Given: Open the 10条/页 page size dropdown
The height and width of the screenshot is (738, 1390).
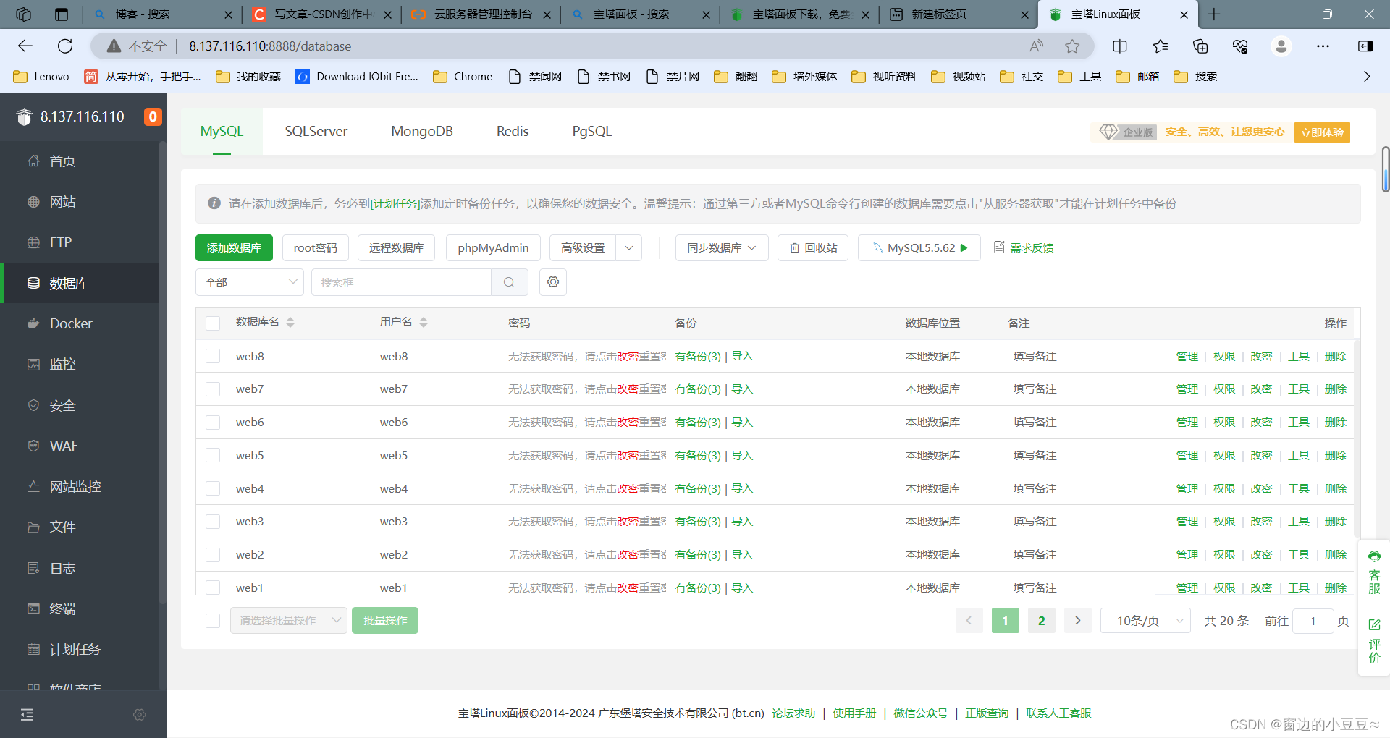Looking at the screenshot, I should pos(1145,621).
